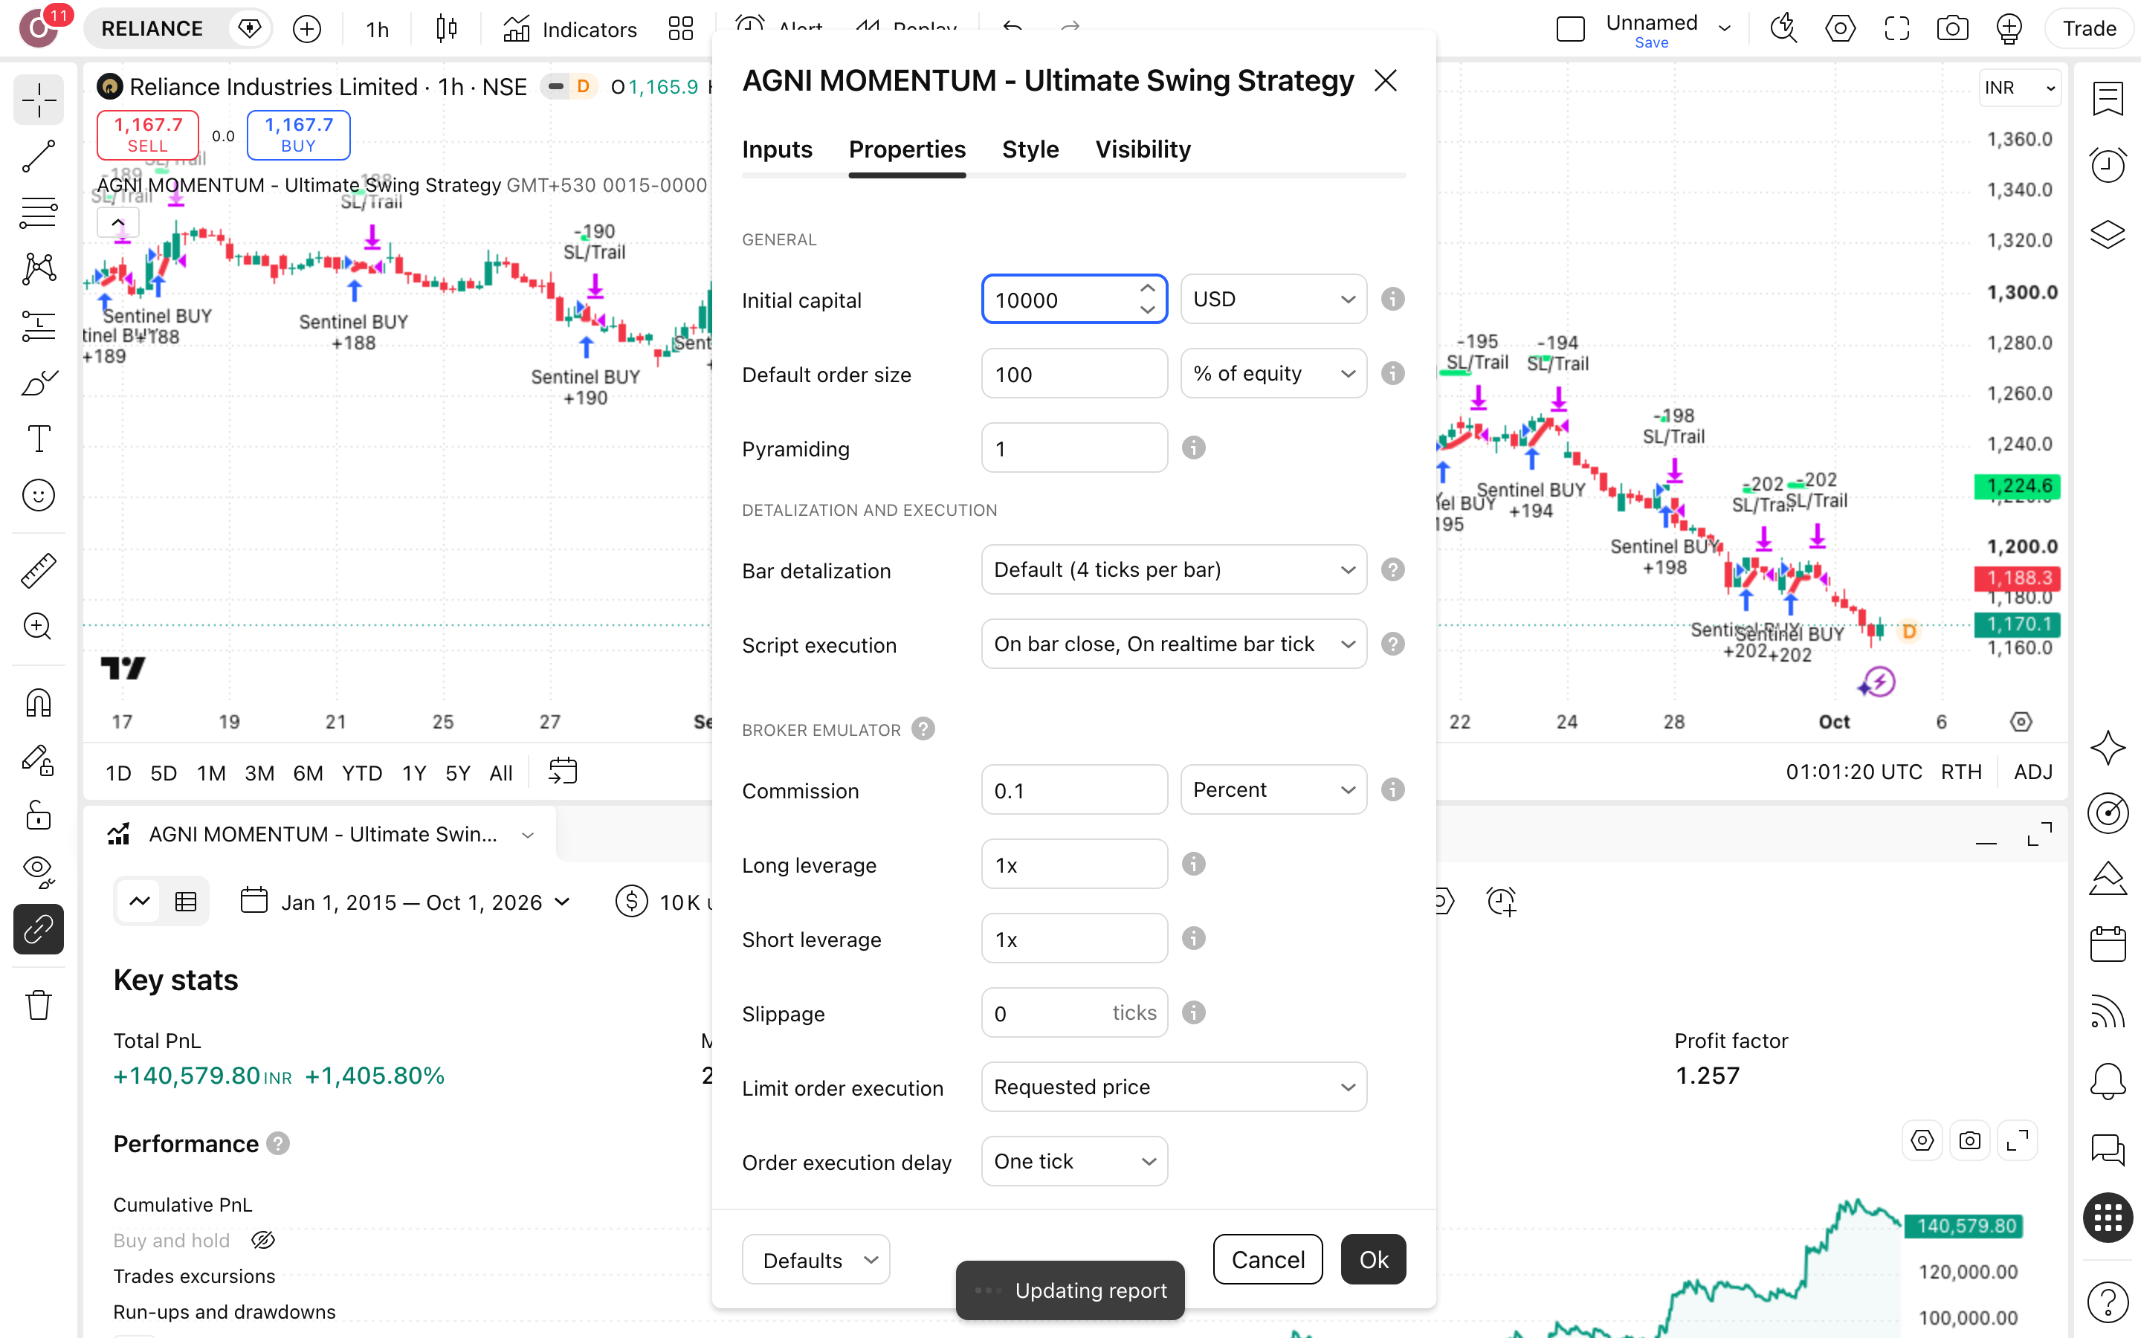This screenshot has height=1338, width=2141.
Task: Expand the Limit order execution dropdown
Action: (x=1174, y=1087)
